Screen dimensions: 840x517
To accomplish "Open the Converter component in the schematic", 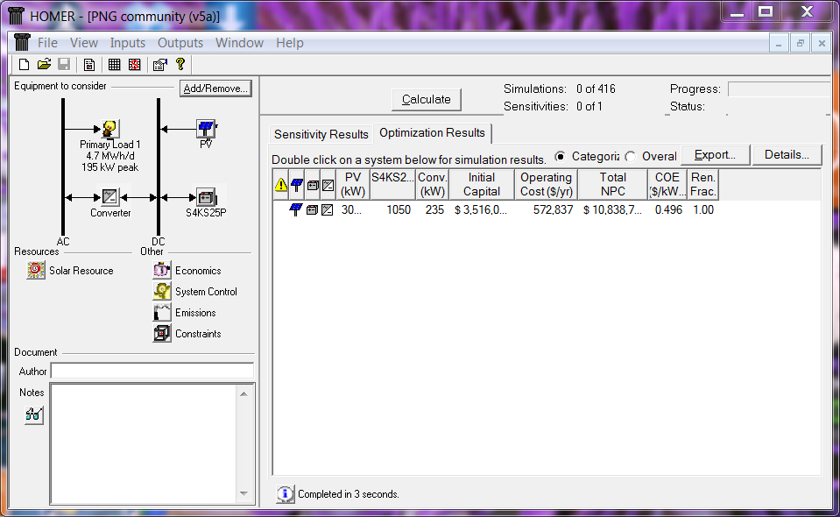I will (111, 198).
